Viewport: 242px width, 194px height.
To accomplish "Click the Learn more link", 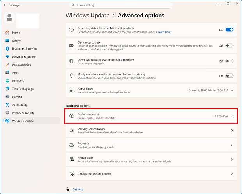I will (x=164, y=32).
